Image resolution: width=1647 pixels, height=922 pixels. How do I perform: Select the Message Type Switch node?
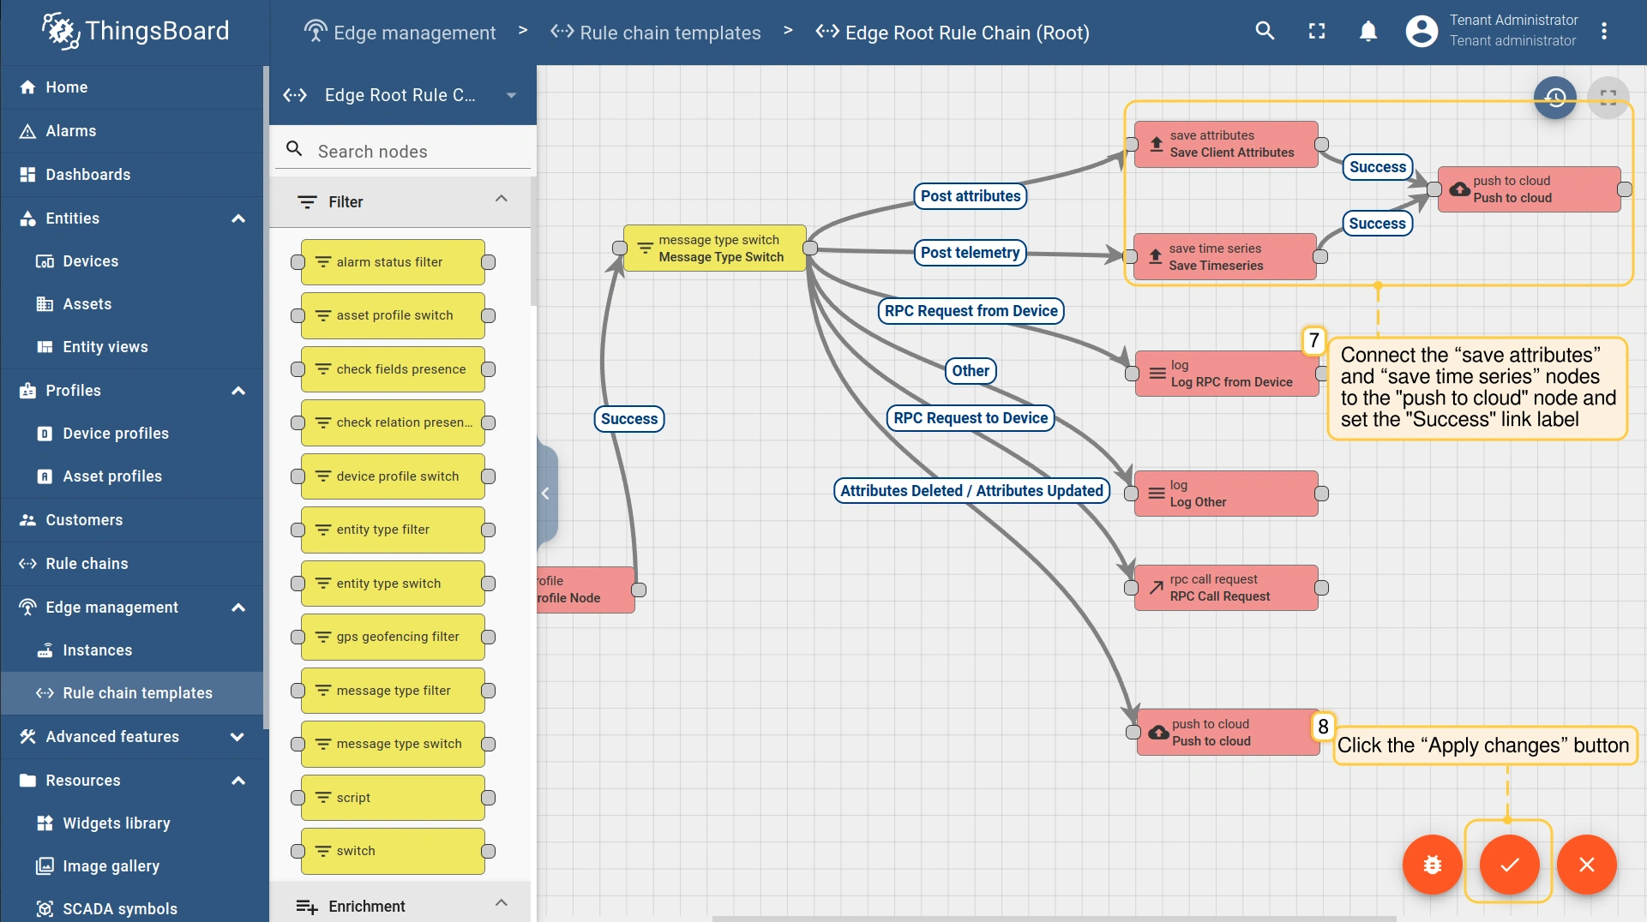pyautogui.click(x=715, y=248)
